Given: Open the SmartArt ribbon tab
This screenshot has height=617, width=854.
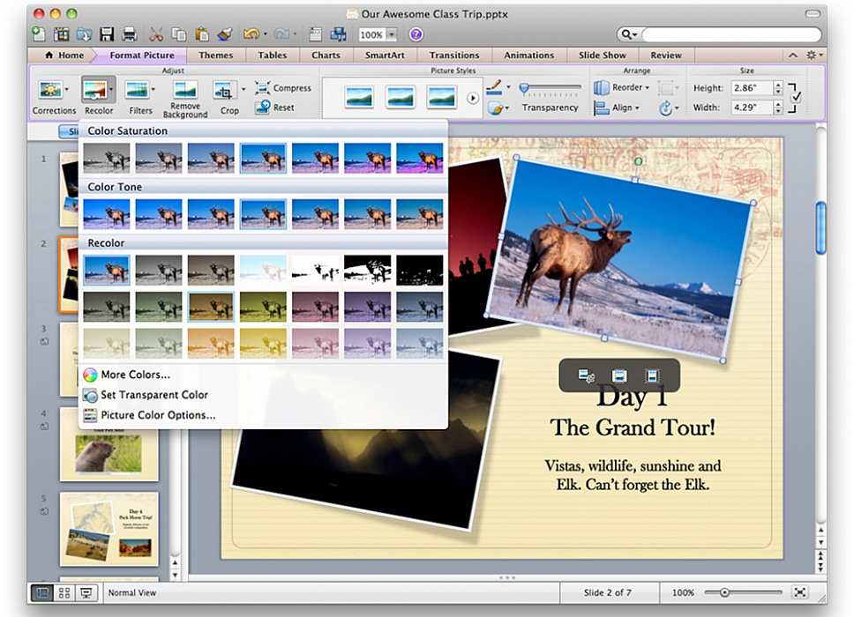Looking at the screenshot, I should click(x=385, y=55).
